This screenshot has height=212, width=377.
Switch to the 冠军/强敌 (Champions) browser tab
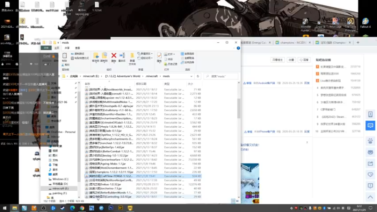333,42
